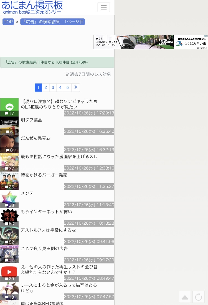Click the ※過去7日間のレス対象 note
Viewport: 208px width, 305px height.
click(x=88, y=74)
